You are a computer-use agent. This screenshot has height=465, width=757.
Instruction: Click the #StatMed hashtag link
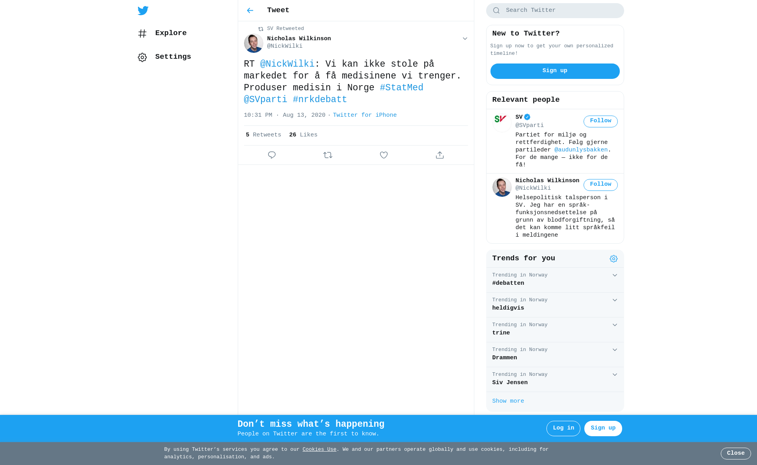401,88
